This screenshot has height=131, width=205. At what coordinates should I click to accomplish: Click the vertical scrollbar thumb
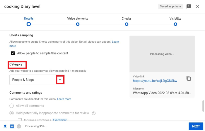coord(203,106)
